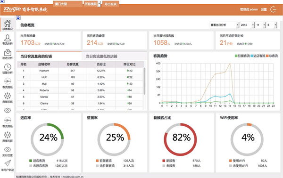This screenshot has height=178, width=283.
Task: Click 店铺名称 column header
Action: click(x=44, y=64)
